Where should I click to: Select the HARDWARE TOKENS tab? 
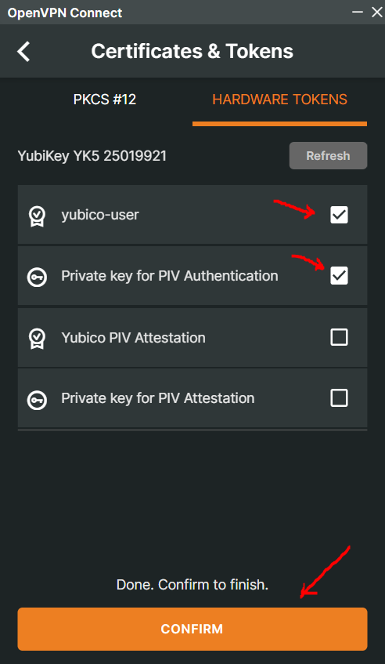(280, 100)
